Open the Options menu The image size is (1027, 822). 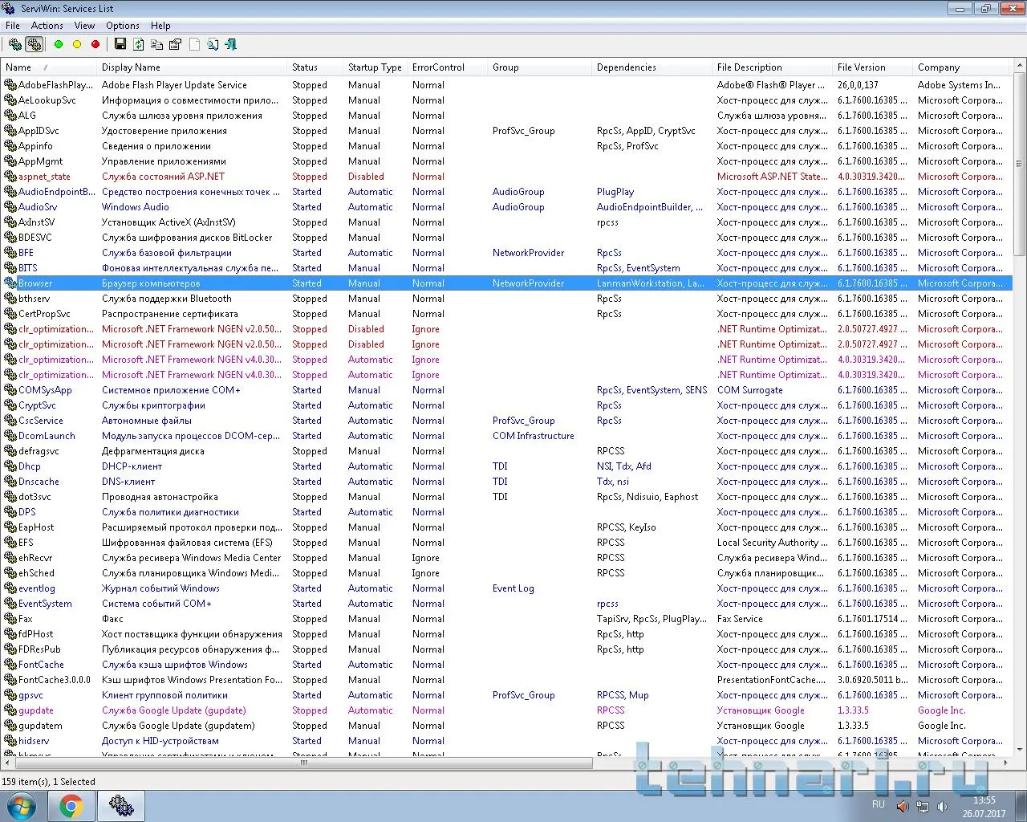tap(123, 26)
